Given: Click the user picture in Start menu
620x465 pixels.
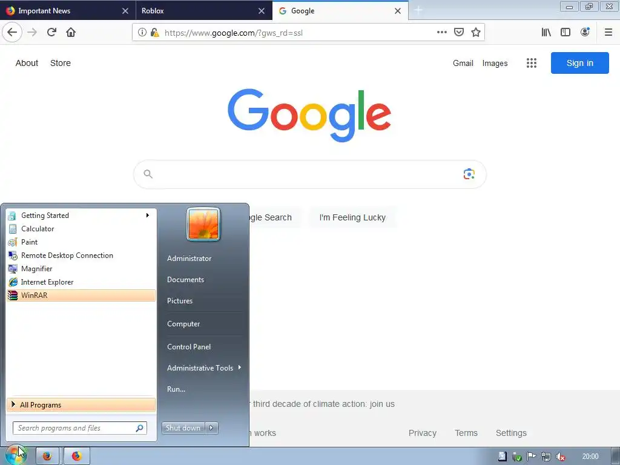Looking at the screenshot, I should (x=203, y=224).
